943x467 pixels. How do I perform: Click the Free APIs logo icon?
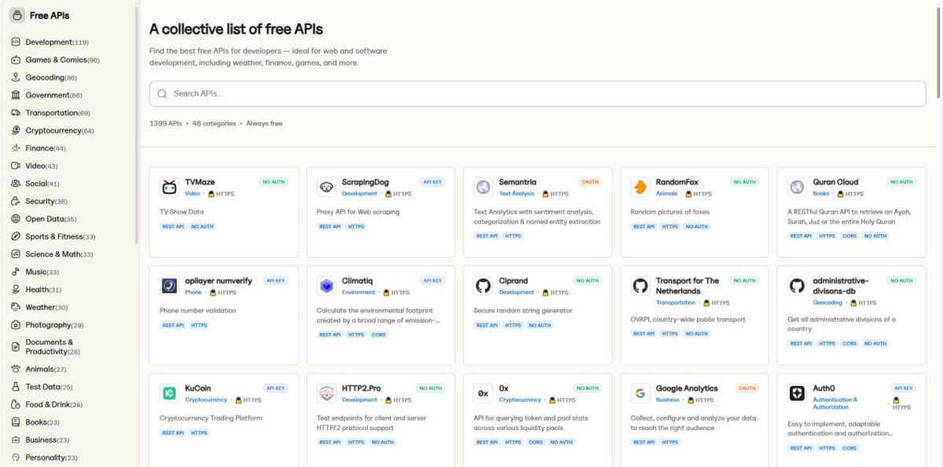tap(17, 15)
